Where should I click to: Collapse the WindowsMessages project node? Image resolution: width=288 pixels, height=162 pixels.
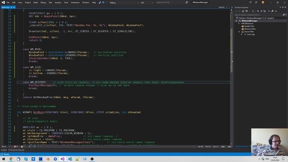coord(237,21)
